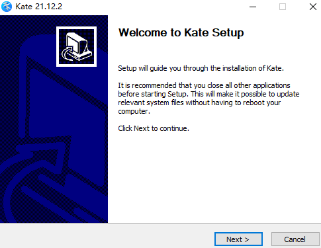Click the word "computer." ending the paragraph
Screen dimensions: 321x248
click(x=134, y=111)
